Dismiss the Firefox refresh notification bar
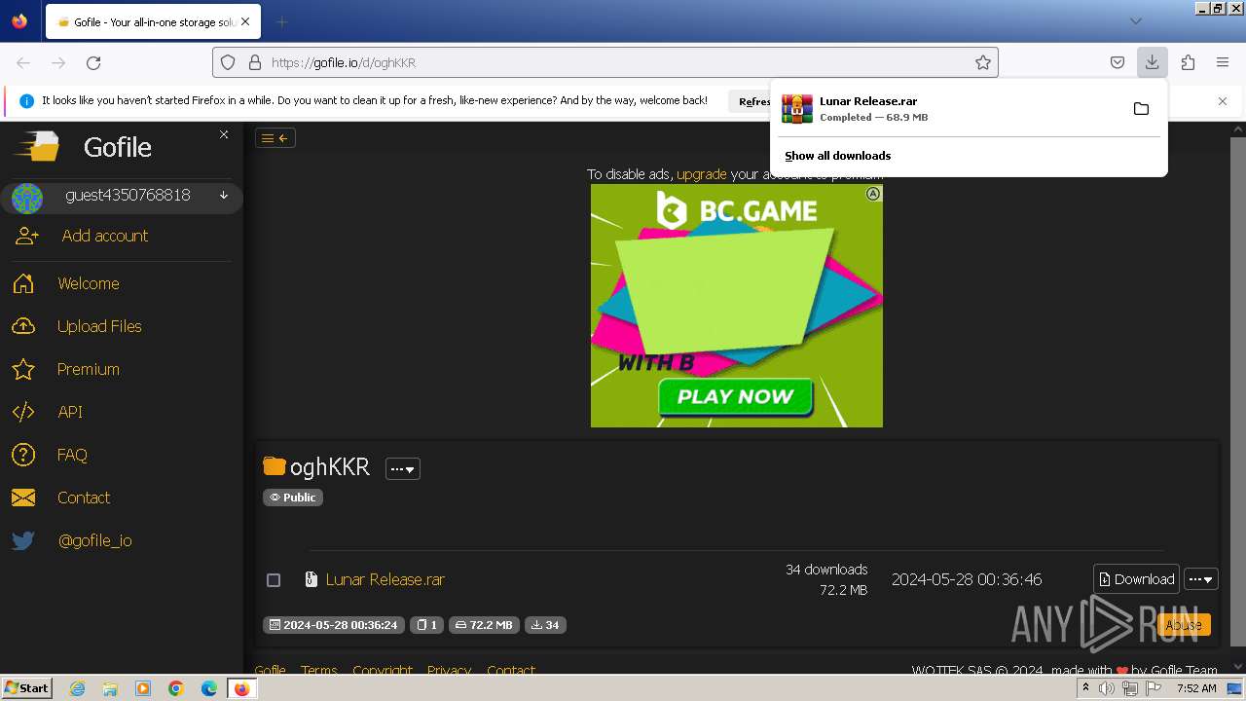Screen dimensions: 1246x701 tap(1223, 100)
